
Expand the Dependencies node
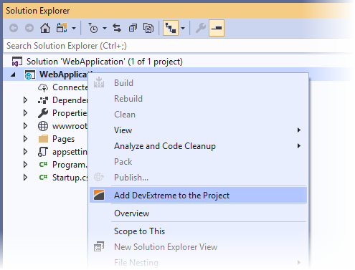[x=25, y=100]
